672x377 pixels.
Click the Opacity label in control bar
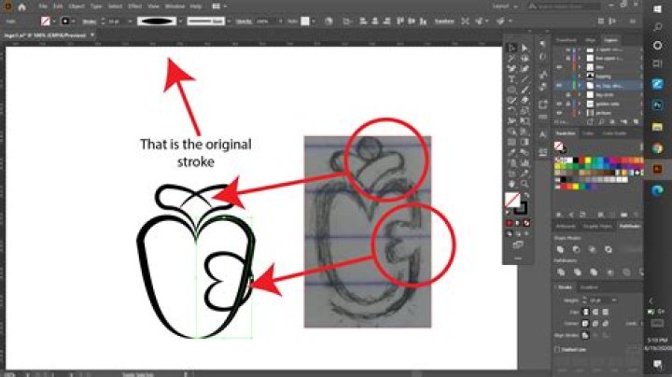(244, 21)
